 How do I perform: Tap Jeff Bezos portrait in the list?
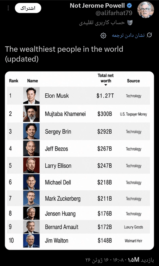(32, 148)
